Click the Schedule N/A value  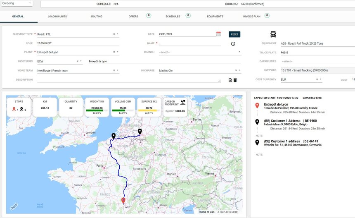[116, 4]
